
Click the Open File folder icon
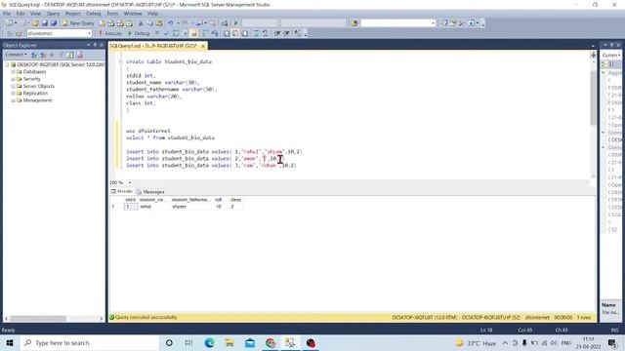click(x=35, y=23)
